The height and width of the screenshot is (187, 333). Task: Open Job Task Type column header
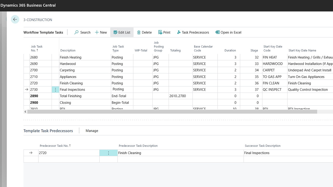click(x=118, y=48)
